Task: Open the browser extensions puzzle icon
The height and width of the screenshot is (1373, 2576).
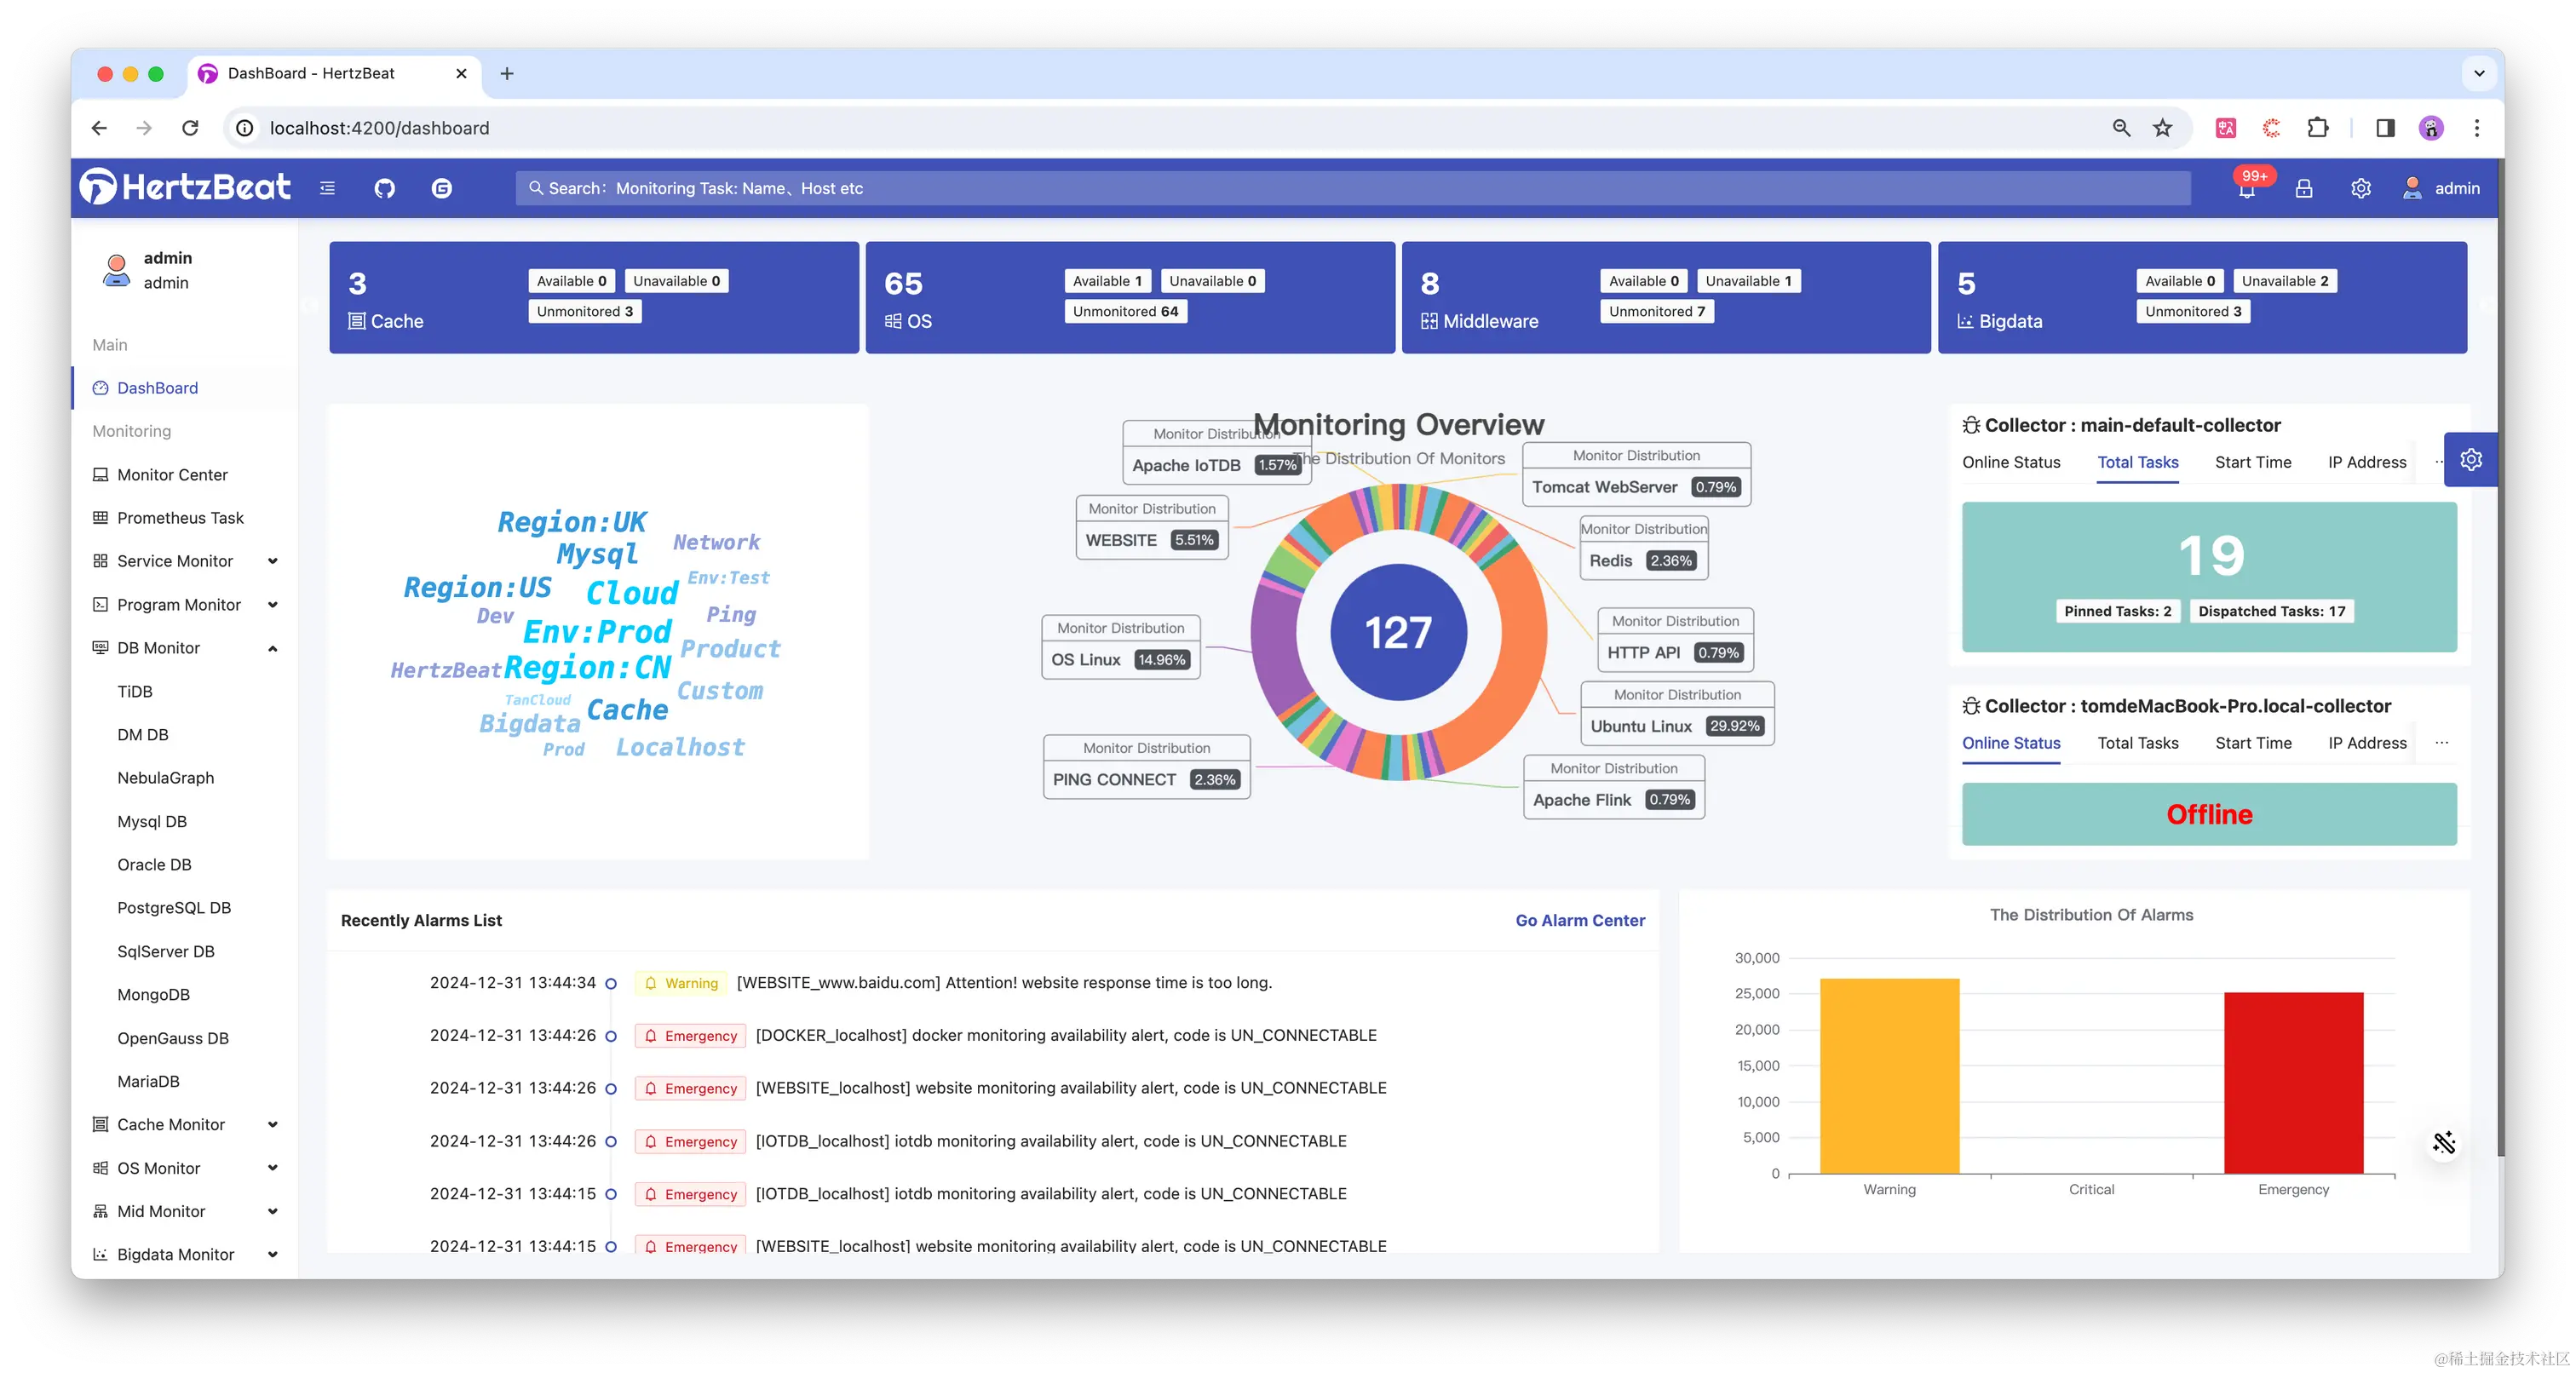Action: coord(2318,128)
